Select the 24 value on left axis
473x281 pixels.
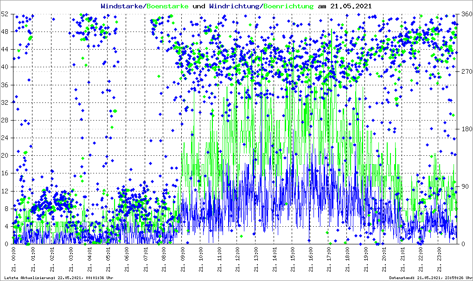click(5, 138)
